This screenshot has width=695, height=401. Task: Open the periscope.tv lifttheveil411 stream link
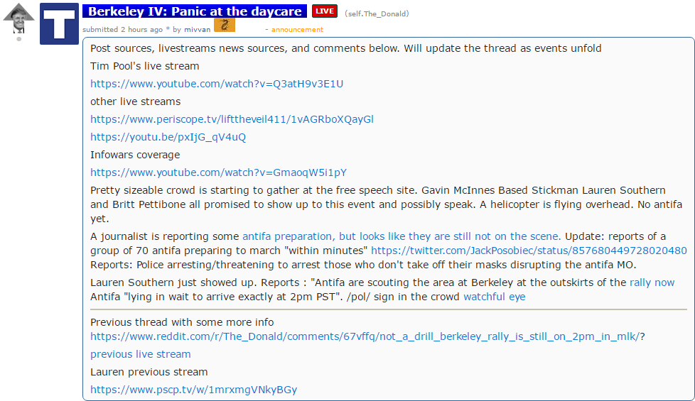click(x=232, y=119)
